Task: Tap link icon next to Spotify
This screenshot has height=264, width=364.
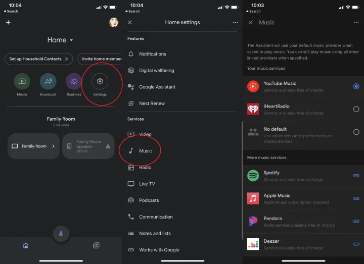Action: point(356,176)
